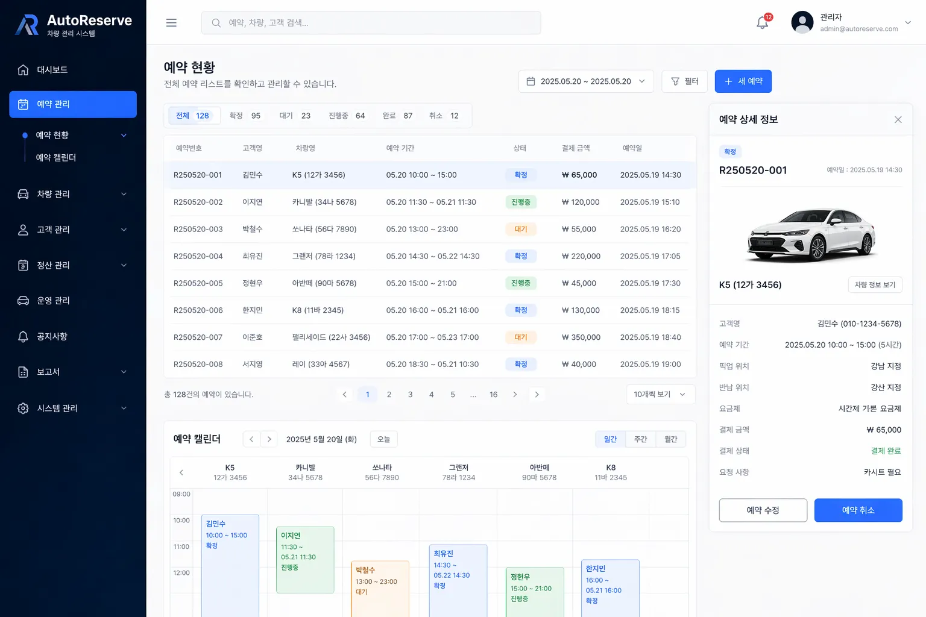Screen dimensions: 926x617
Task: Open the date range picker 2025.05.20
Action: tap(586, 81)
